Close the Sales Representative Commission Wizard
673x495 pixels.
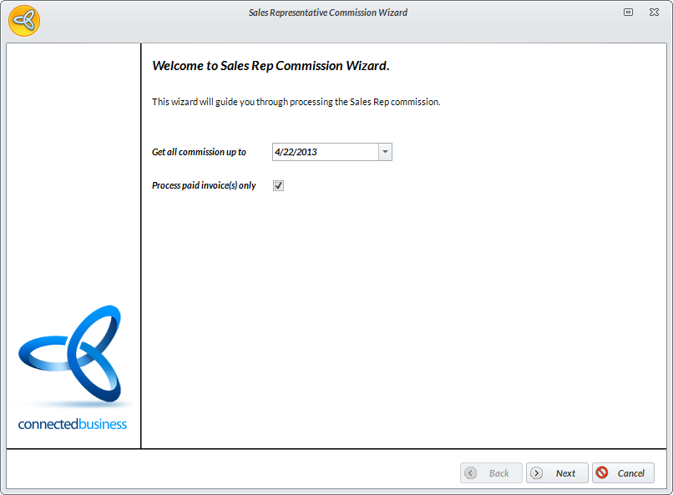[654, 13]
